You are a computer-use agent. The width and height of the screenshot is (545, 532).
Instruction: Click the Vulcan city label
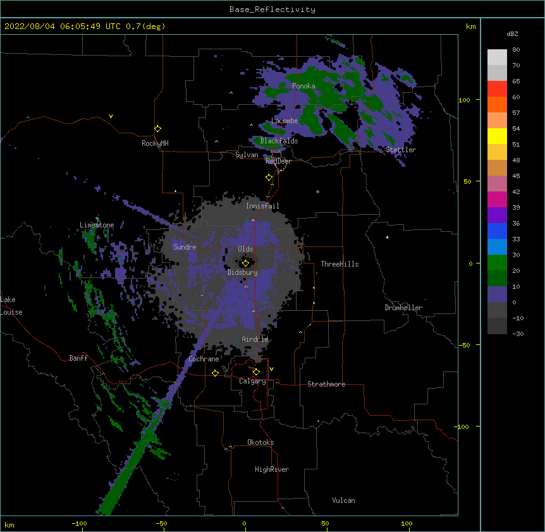(343, 500)
